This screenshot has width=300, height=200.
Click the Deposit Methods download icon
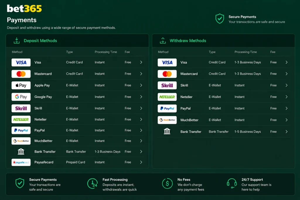(x=17, y=40)
